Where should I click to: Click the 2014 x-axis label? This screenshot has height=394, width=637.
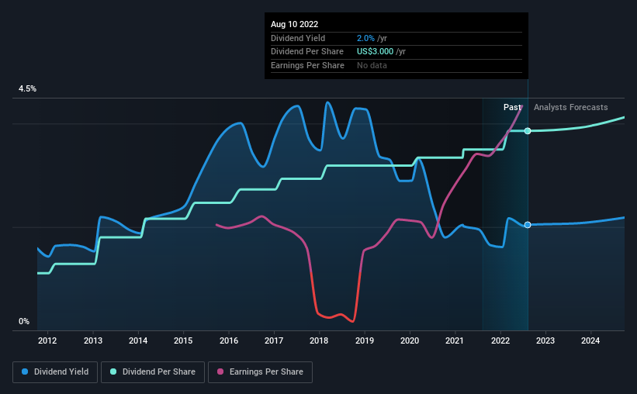138,340
